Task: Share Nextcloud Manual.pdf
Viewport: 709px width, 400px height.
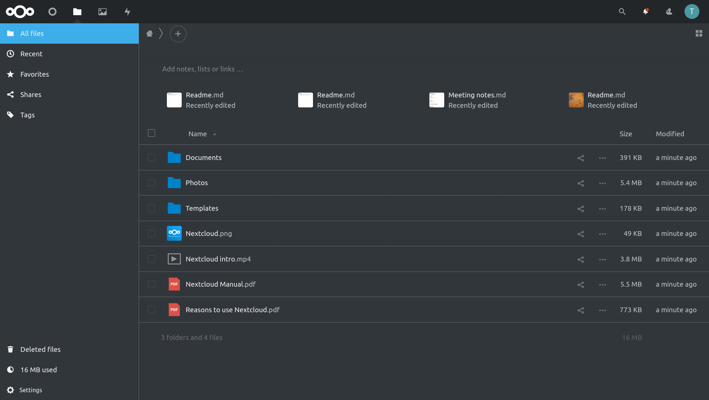Action: [x=581, y=284]
